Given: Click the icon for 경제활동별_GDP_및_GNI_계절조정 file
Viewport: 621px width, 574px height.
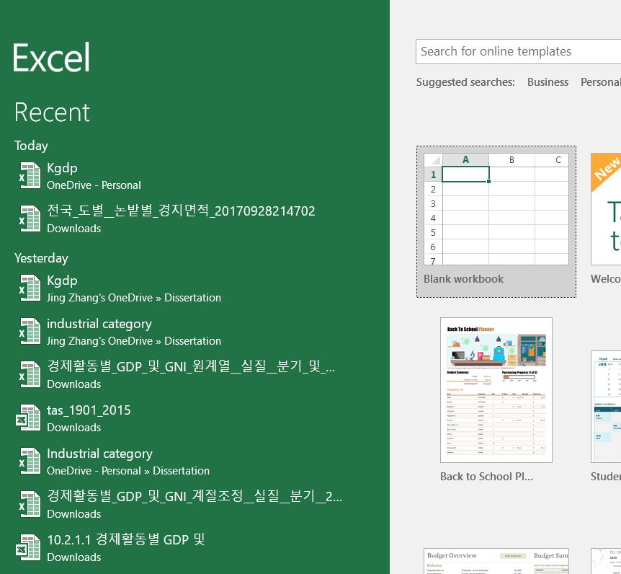Looking at the screenshot, I should click(x=30, y=504).
